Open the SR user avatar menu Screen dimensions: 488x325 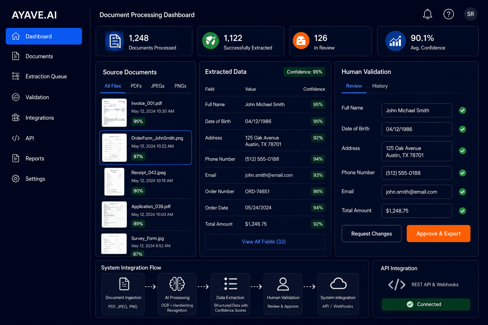[x=471, y=14]
